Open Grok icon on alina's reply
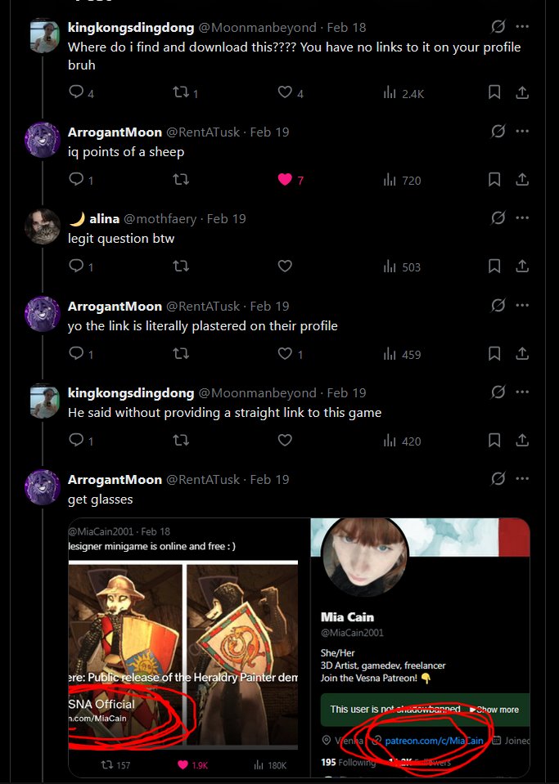Screen dimensions: 559x784 498,218
